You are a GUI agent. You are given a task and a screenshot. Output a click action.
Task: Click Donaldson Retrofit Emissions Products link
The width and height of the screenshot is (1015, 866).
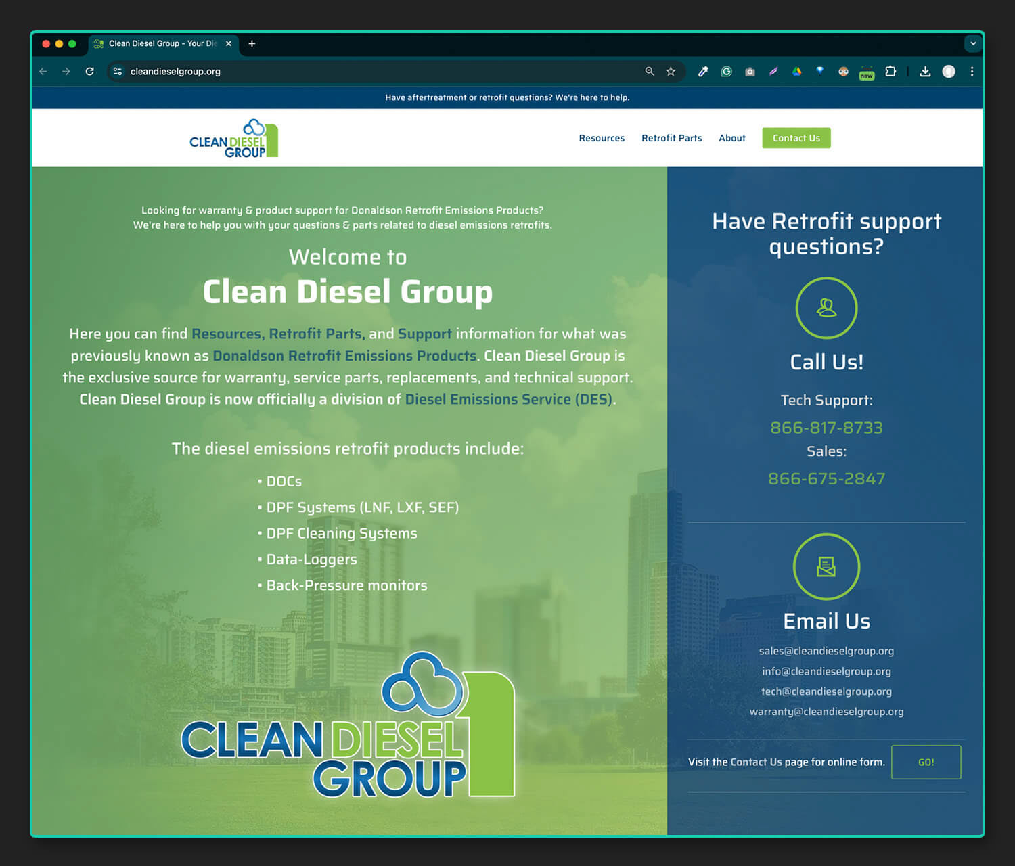click(x=344, y=356)
